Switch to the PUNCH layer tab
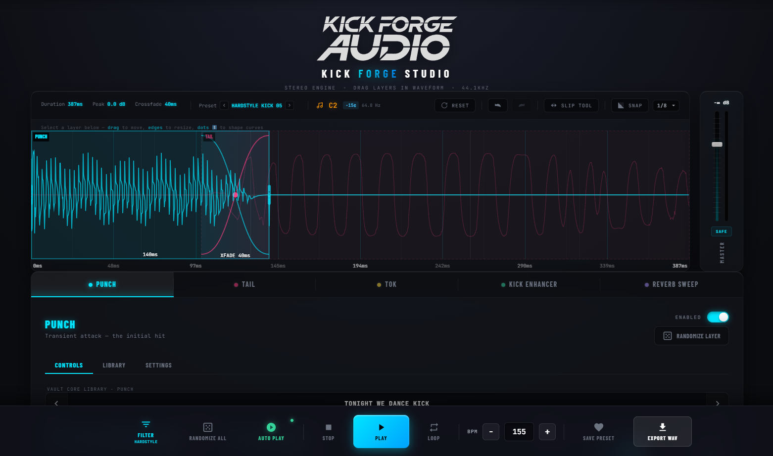Screen dimensions: 773x456 click(x=102, y=284)
